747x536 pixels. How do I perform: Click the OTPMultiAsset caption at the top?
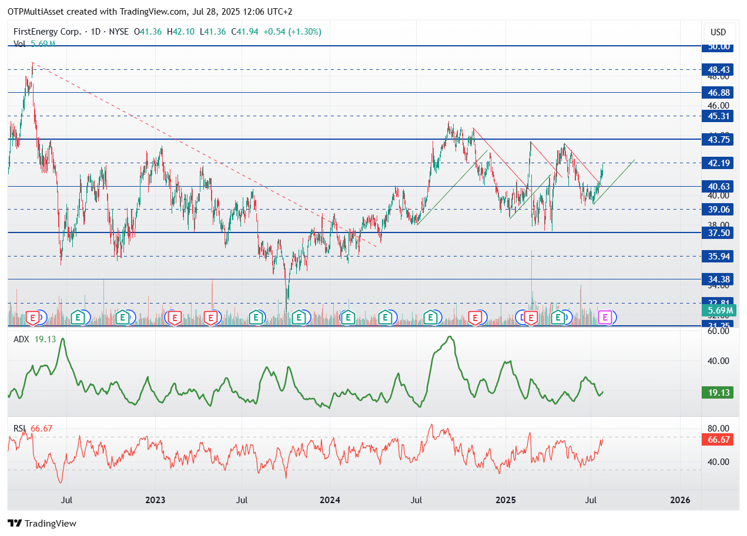point(150,12)
